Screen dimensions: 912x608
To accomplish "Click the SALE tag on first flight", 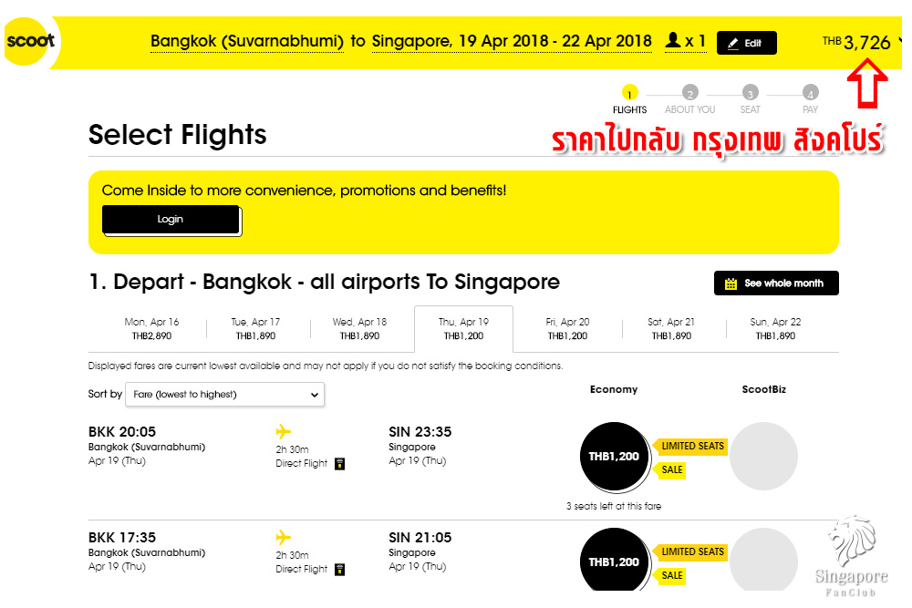I will click(x=672, y=470).
